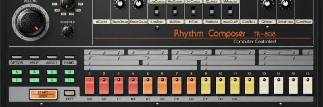The width and height of the screenshot is (323, 107).
Task: Select pattern bank D
Action: tap(70, 72)
